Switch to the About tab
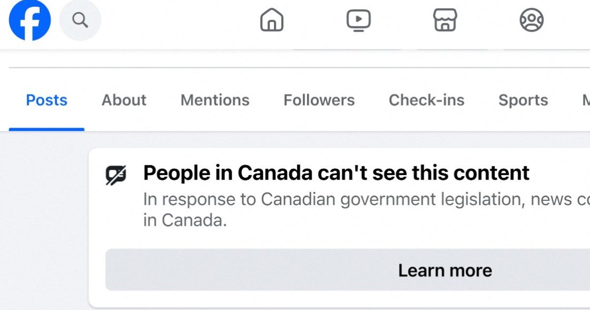This screenshot has width=590, height=310. (x=124, y=100)
